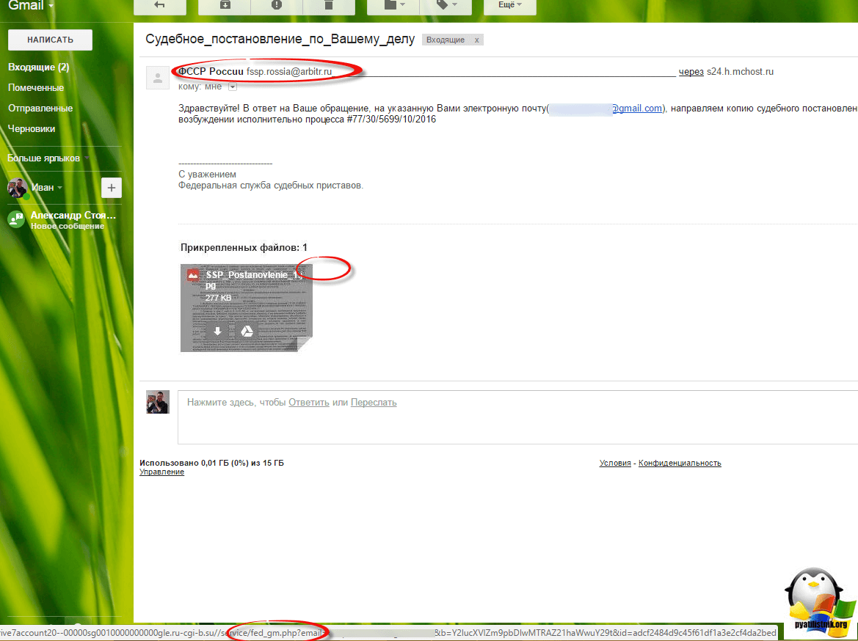
Task: Click the Ответить reply link
Action: click(x=308, y=403)
